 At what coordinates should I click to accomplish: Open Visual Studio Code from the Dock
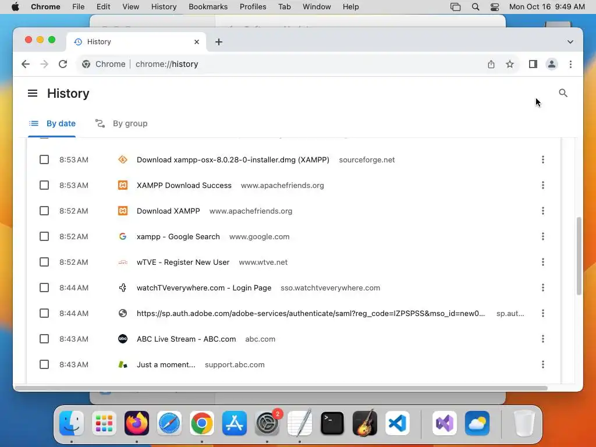point(398,423)
